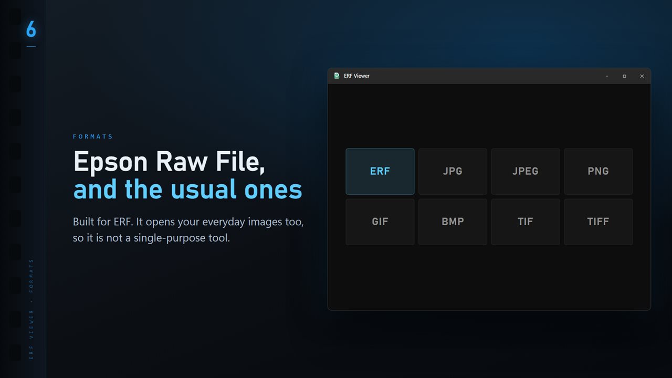Viewport: 672px width, 378px height.
Task: Choose the JPG format tile
Action: click(x=453, y=172)
